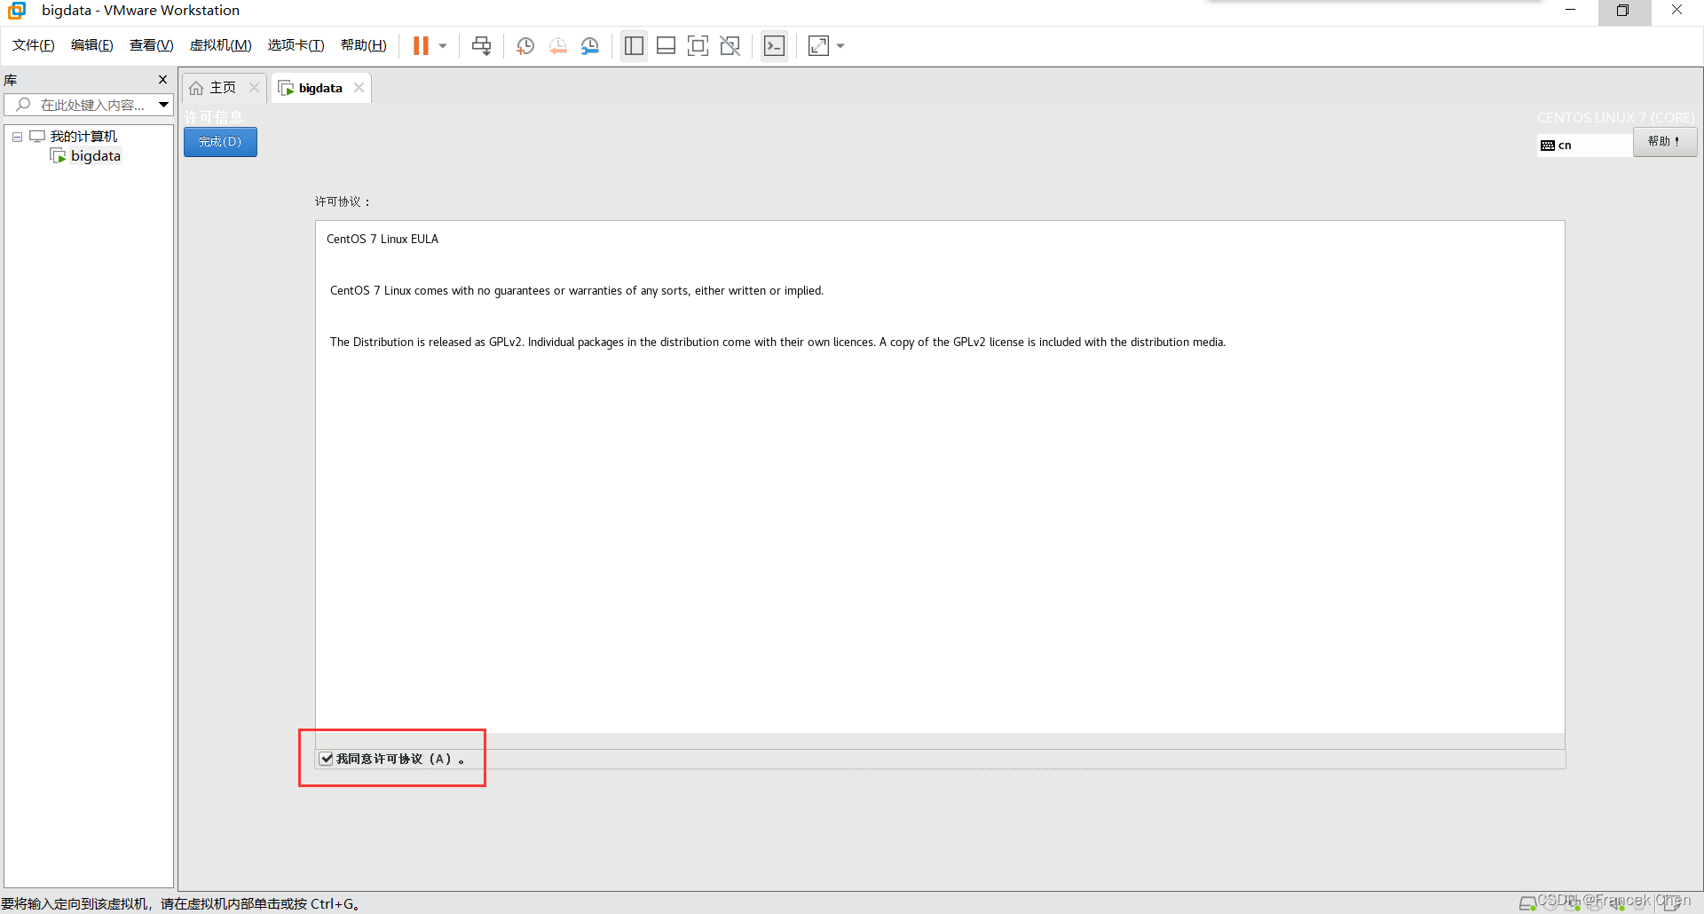This screenshot has height=914, width=1704.
Task: Click inside the CentOS 7 Linux EULA text area
Action: click(940, 477)
